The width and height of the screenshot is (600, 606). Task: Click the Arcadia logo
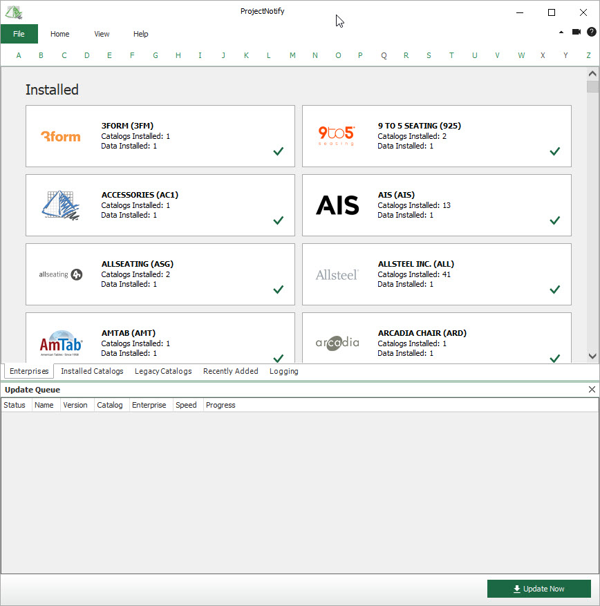(337, 343)
